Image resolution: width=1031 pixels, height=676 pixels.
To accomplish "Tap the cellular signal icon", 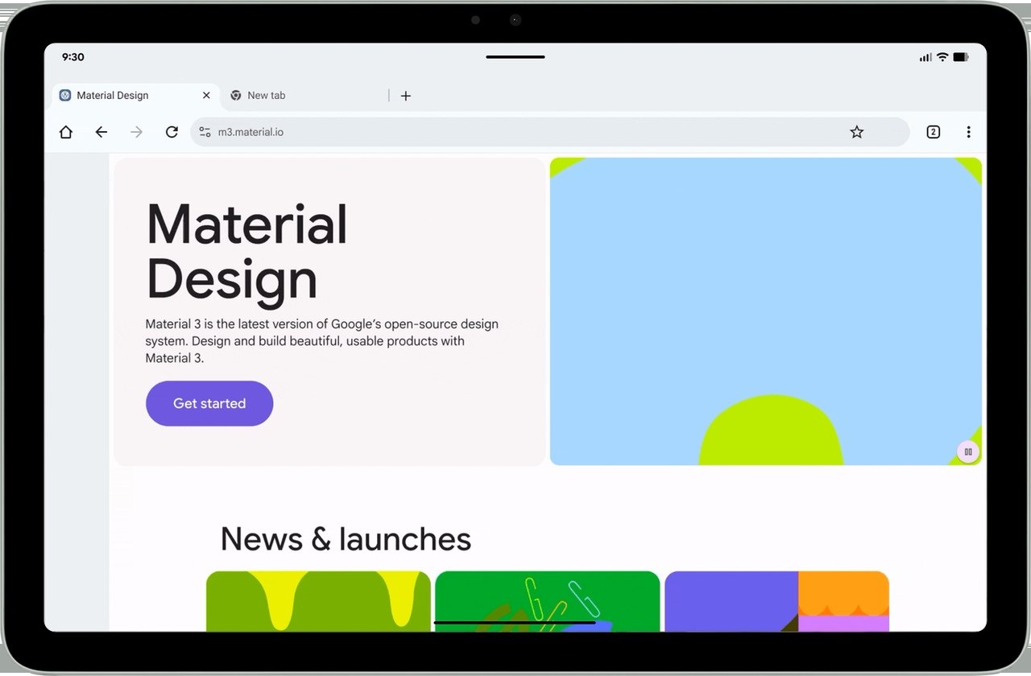I will point(925,57).
